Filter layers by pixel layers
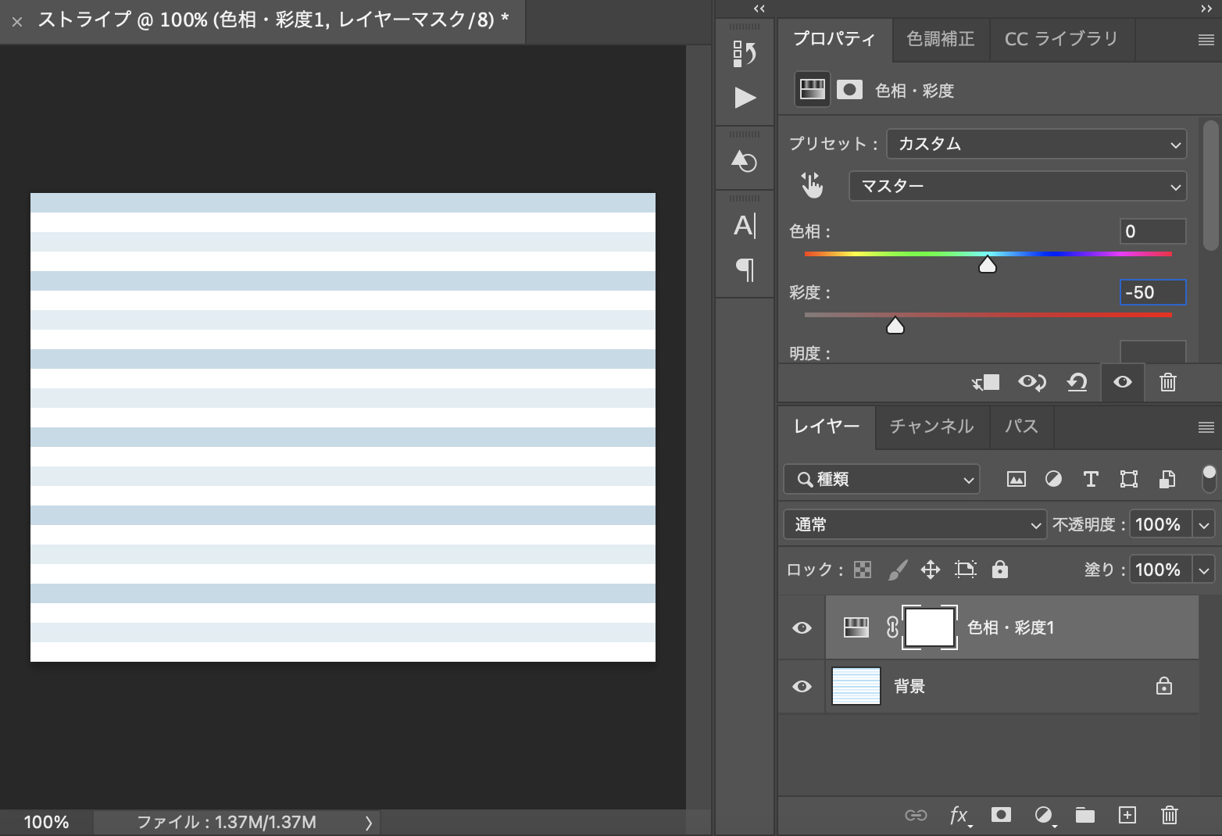 click(1017, 480)
